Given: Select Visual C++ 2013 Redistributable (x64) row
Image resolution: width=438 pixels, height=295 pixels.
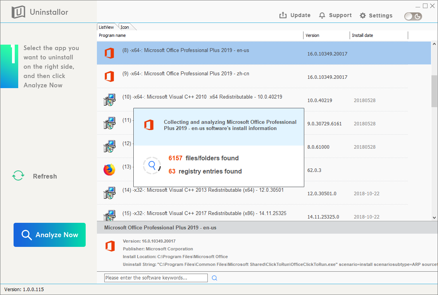Looking at the screenshot, I should coord(252,193).
